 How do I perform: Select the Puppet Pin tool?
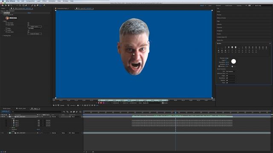[44, 6]
